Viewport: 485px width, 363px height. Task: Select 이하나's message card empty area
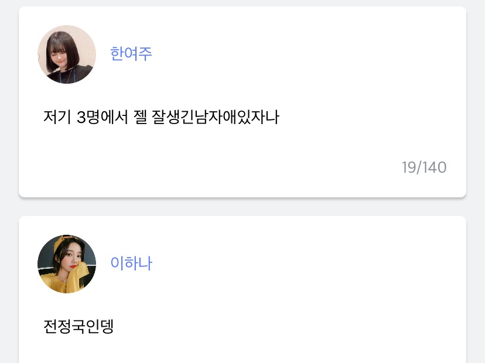point(351,293)
